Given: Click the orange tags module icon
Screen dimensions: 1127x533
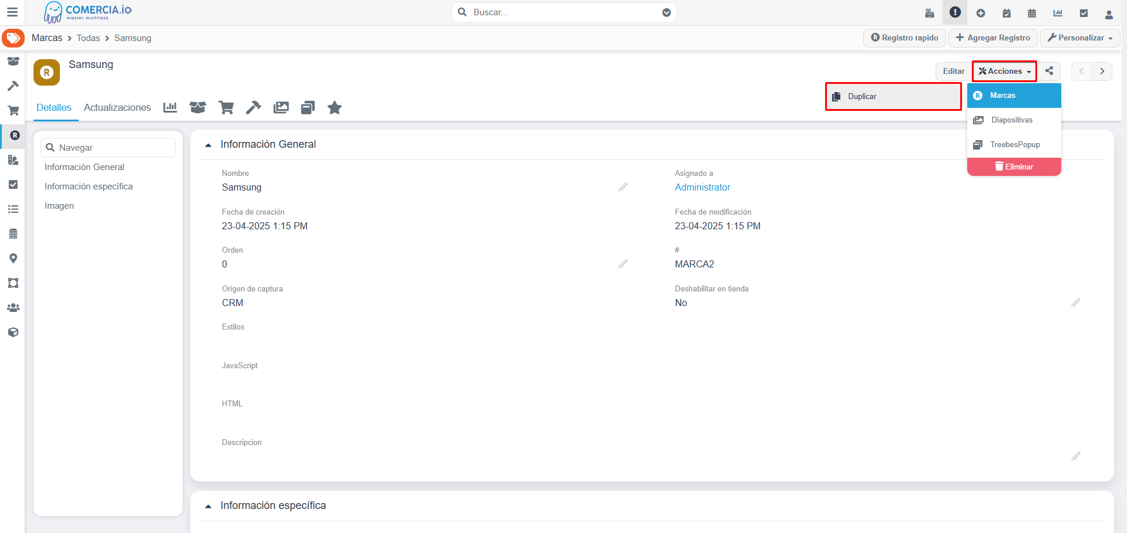Looking at the screenshot, I should [x=13, y=38].
